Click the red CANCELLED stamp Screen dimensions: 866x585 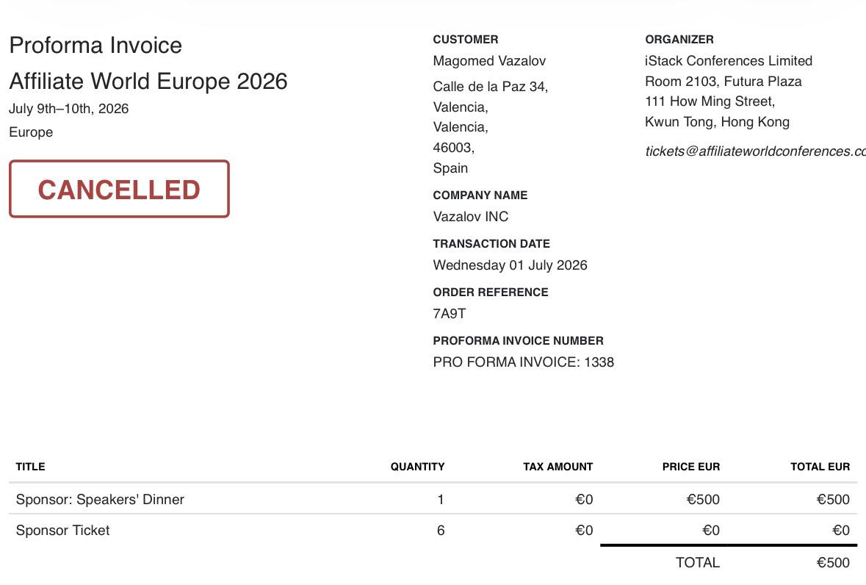[x=119, y=189]
